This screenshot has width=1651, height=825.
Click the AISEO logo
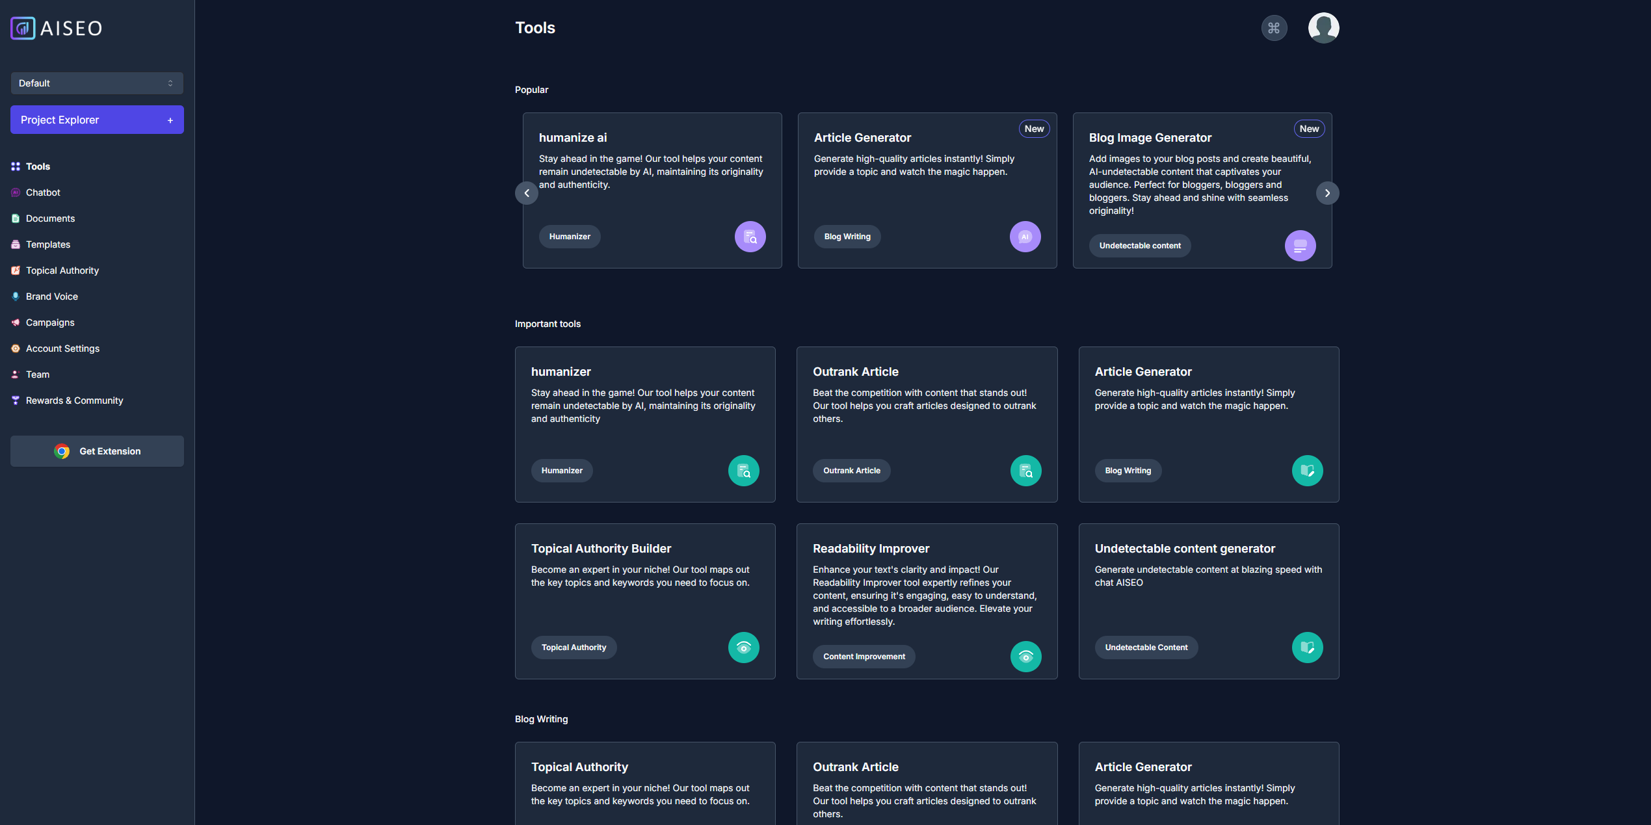coord(57,28)
